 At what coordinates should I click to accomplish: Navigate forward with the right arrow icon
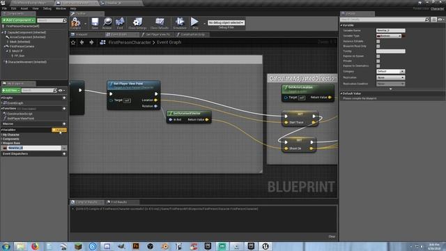[x=91, y=43]
